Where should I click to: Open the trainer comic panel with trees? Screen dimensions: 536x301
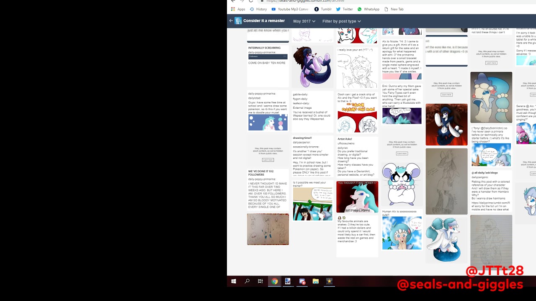312,204
